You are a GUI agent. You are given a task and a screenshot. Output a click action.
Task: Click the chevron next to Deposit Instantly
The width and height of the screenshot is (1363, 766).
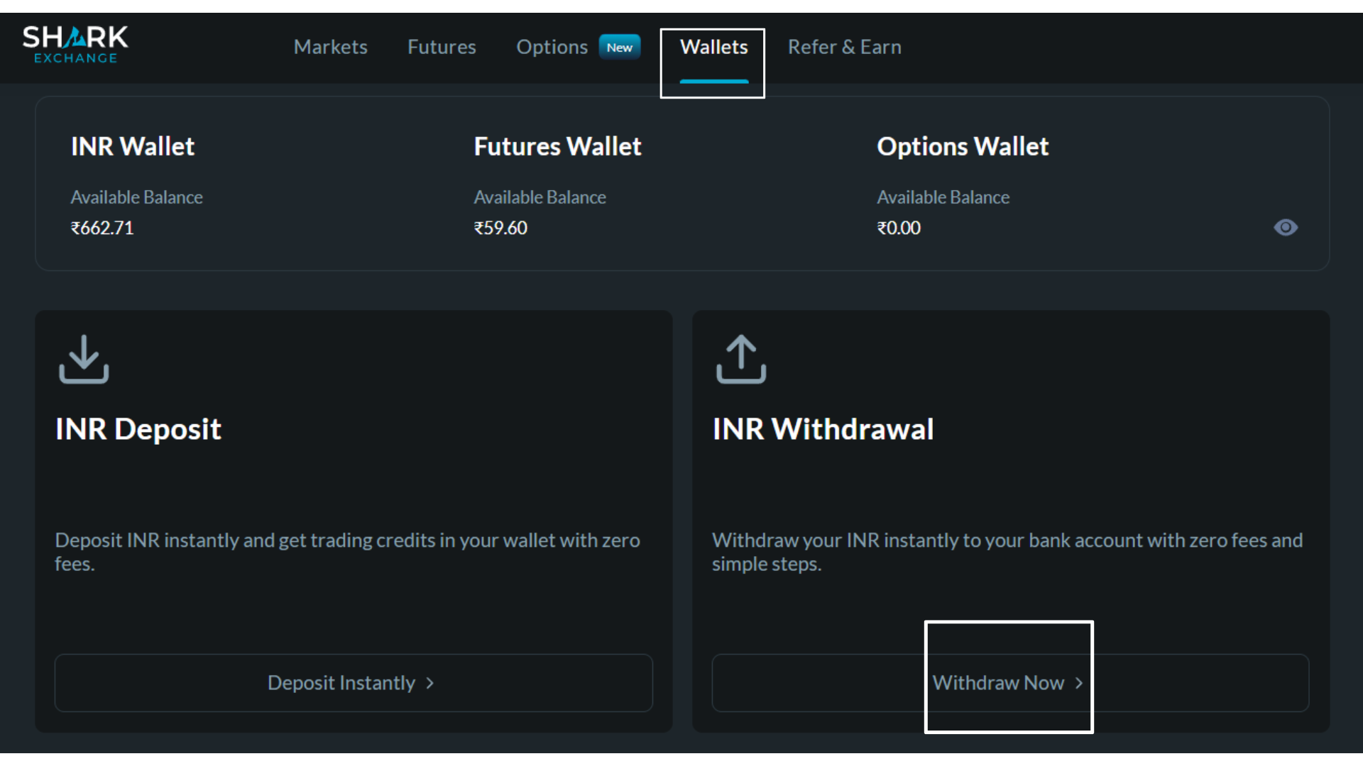tap(429, 683)
